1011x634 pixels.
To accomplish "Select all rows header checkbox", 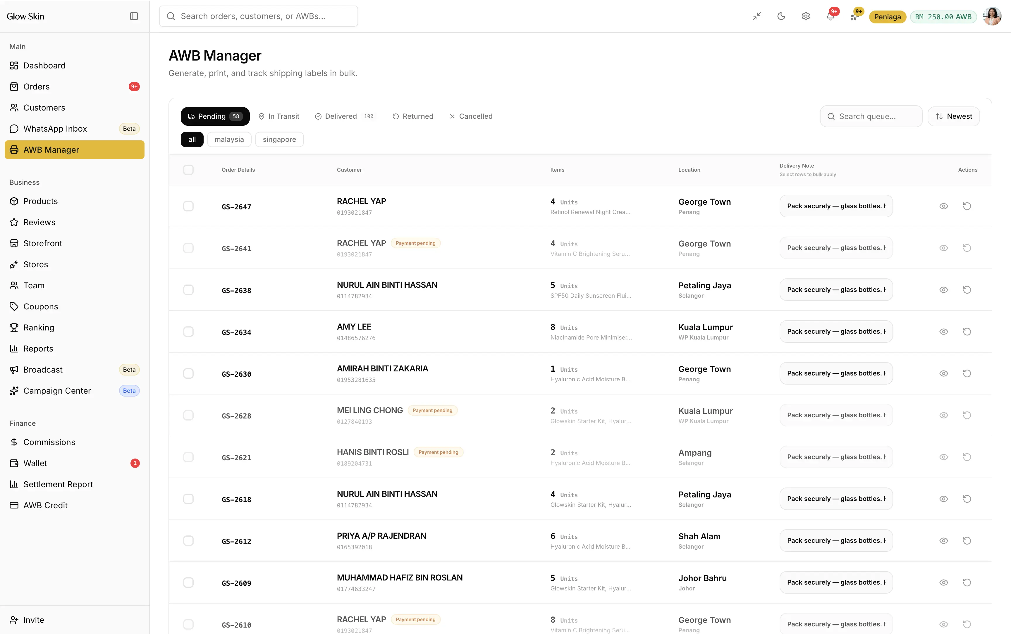I will click(188, 170).
